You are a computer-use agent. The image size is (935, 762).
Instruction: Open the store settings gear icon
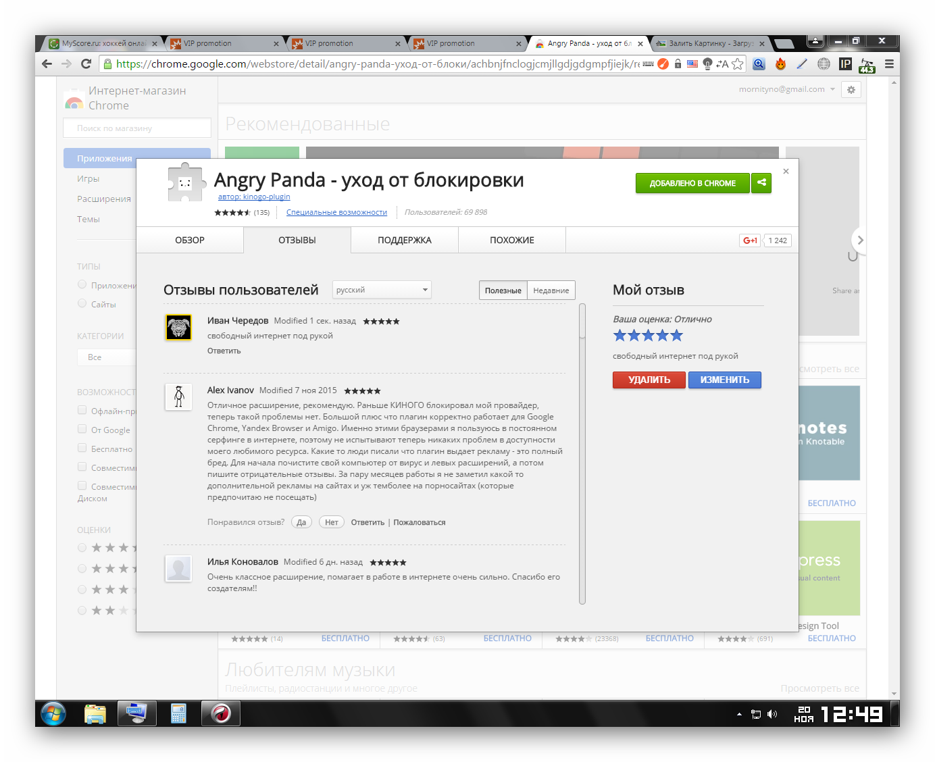851,90
